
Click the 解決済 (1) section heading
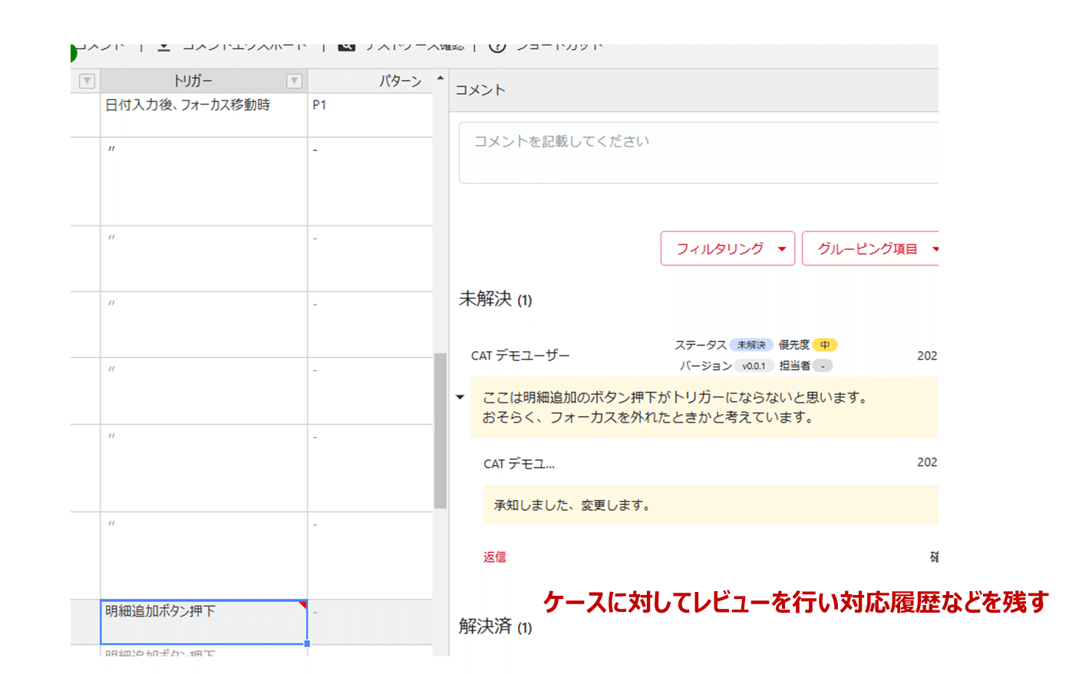tap(496, 626)
